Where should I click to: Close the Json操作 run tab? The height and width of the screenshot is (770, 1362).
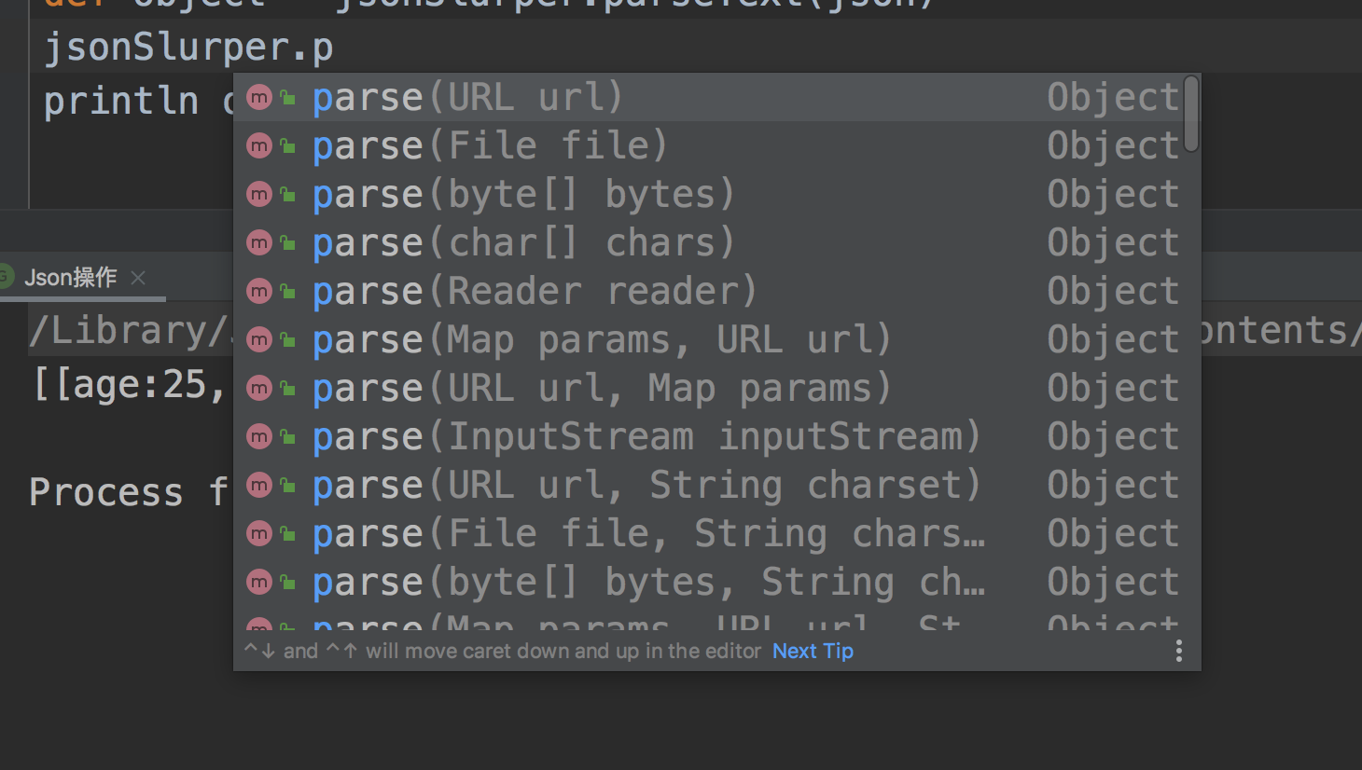(x=138, y=277)
